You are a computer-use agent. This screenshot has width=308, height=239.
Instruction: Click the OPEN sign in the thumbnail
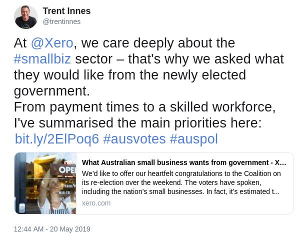pos(67,170)
